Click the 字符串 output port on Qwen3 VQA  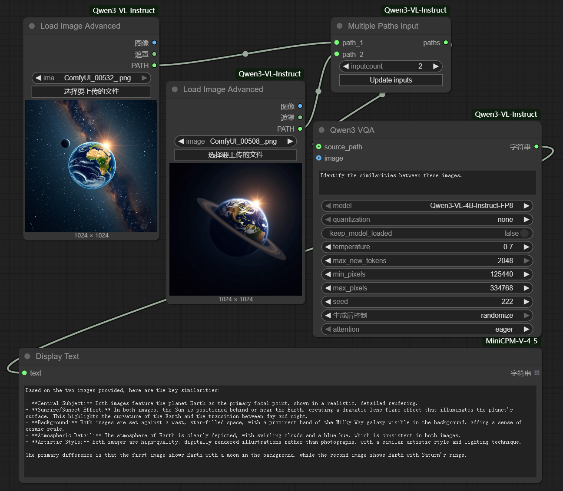click(537, 147)
